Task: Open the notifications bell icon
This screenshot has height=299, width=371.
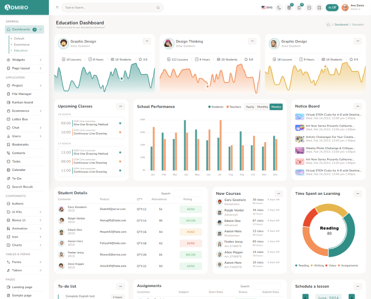Action: click(x=299, y=8)
